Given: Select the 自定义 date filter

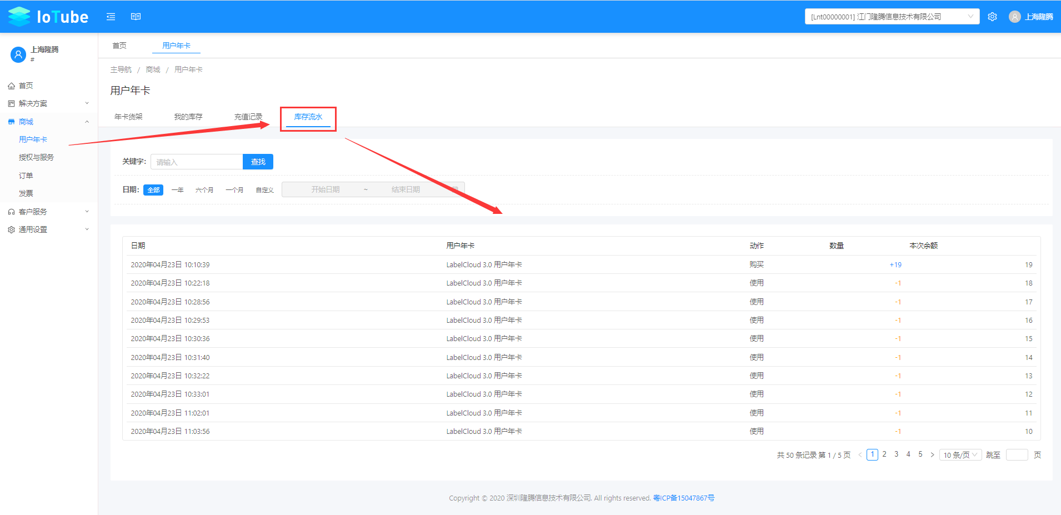Looking at the screenshot, I should pos(265,190).
